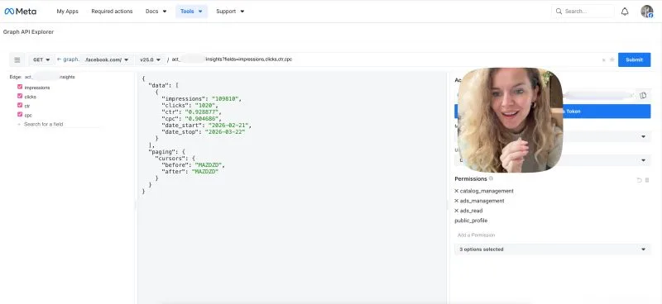
Task: Uncheck the cpc field checkbox
Action: [x=20, y=115]
